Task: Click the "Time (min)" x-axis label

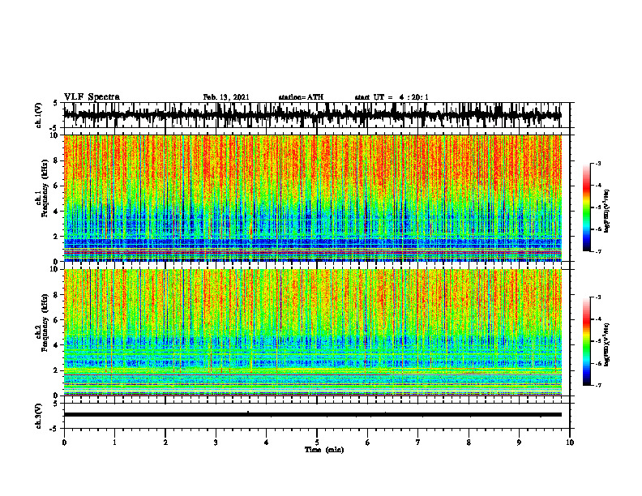Action: [x=324, y=450]
